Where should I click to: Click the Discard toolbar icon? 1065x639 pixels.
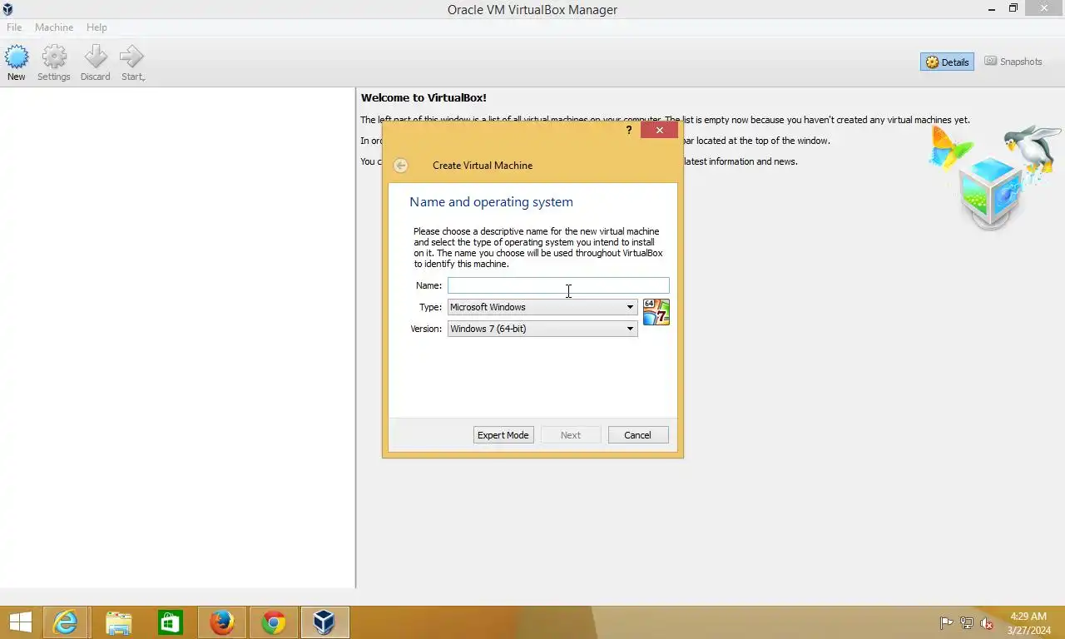[x=96, y=63]
